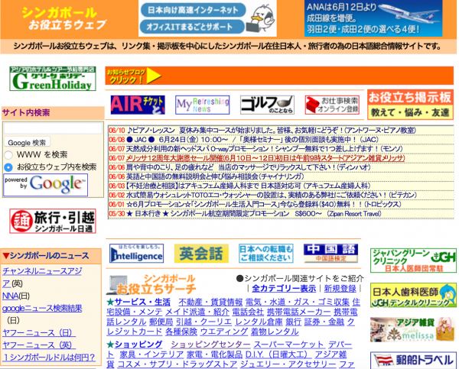The width and height of the screenshot is (459, 369).
Task: Open the GreenHoliday hotel banner
Action: 53,79
